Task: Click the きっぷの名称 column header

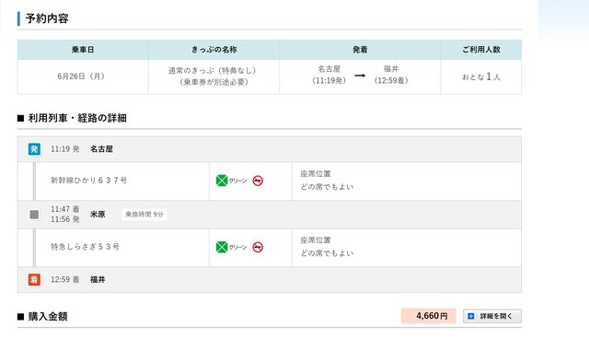Action: click(214, 50)
